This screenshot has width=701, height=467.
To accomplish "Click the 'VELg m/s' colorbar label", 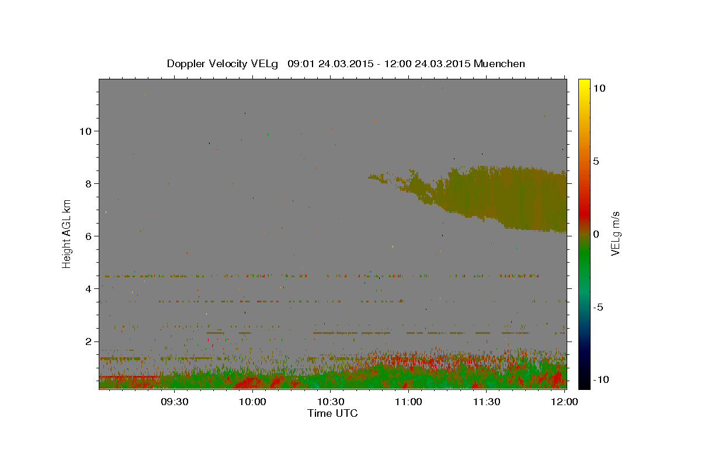I will 615,233.
